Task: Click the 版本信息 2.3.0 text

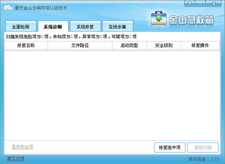Action: tap(204, 159)
